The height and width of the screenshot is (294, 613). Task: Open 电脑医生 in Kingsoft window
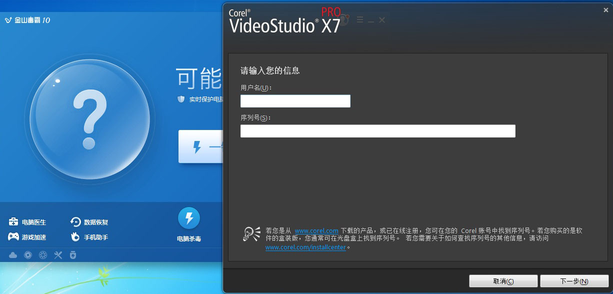(27, 222)
